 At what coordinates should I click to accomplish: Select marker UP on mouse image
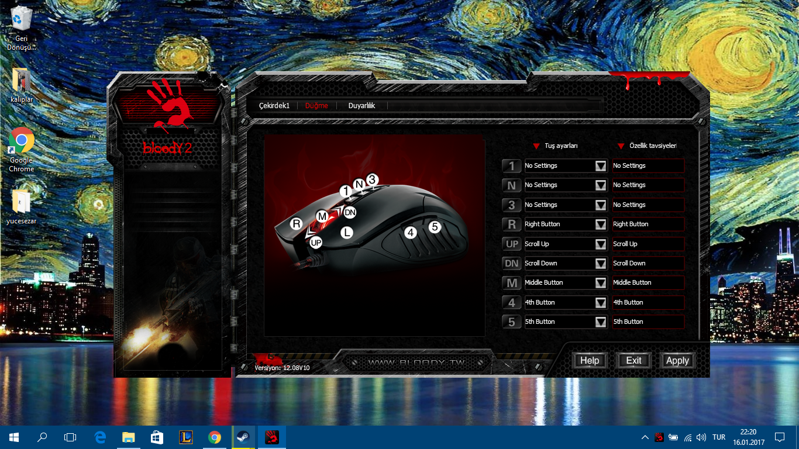pyautogui.click(x=316, y=242)
